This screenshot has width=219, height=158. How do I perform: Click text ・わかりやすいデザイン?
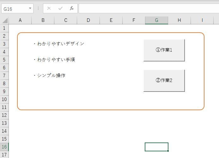[59, 44]
